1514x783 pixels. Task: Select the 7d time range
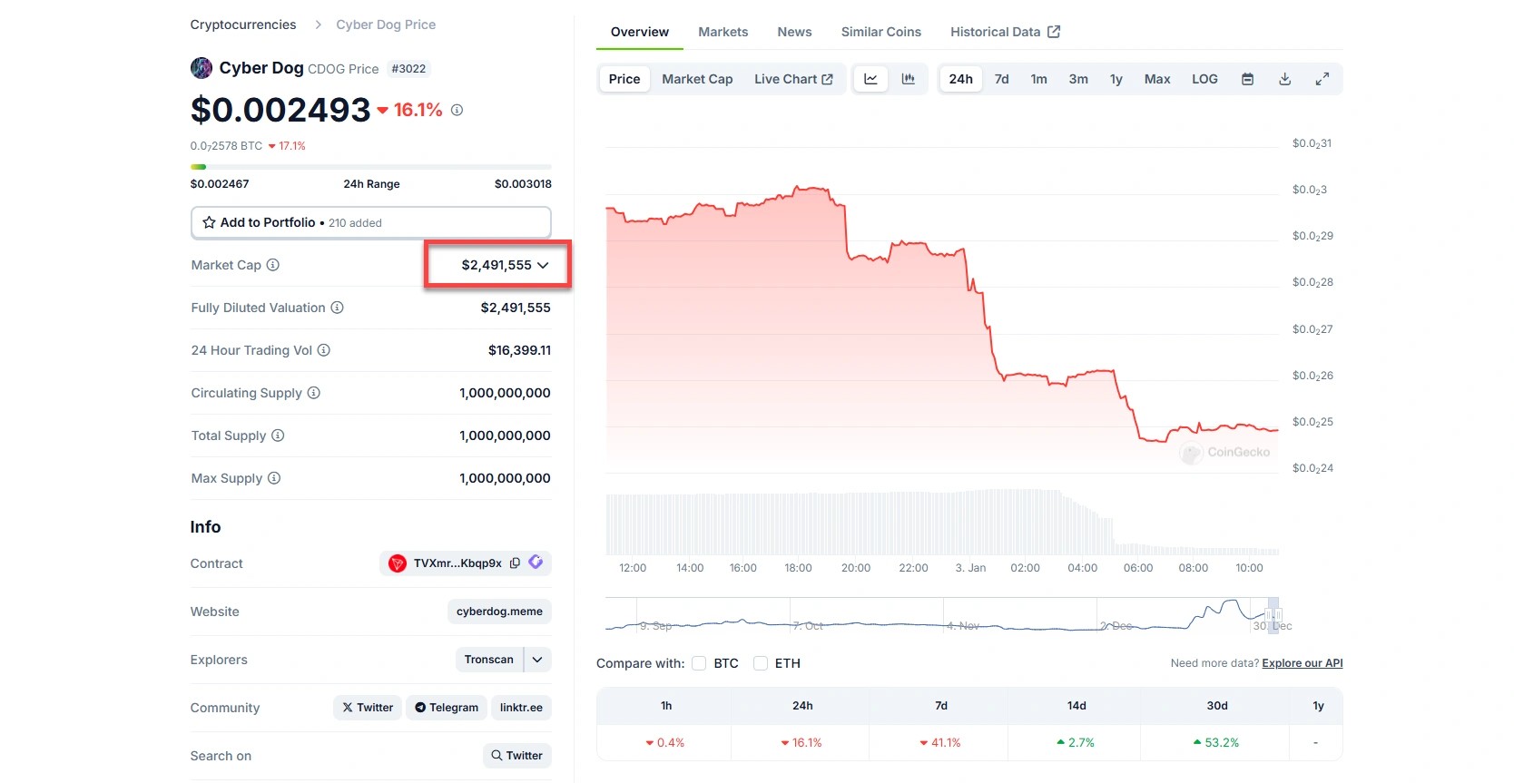click(1001, 79)
